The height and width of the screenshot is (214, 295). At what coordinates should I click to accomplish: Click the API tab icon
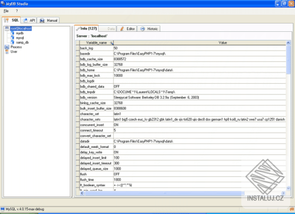coord(25,21)
